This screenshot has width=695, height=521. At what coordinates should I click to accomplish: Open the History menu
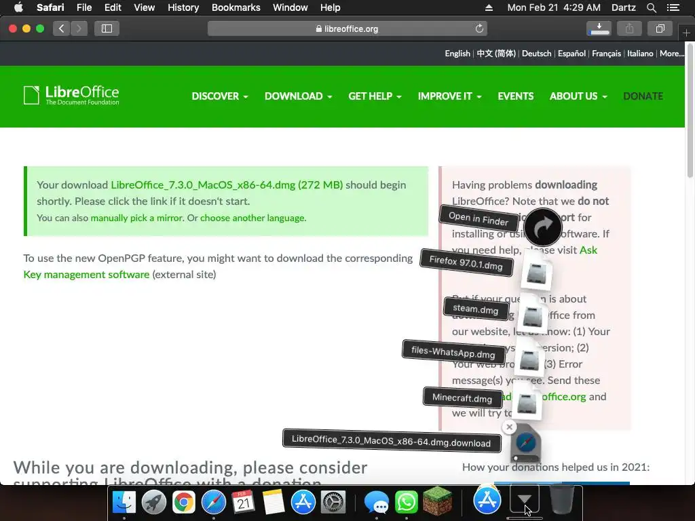click(183, 7)
